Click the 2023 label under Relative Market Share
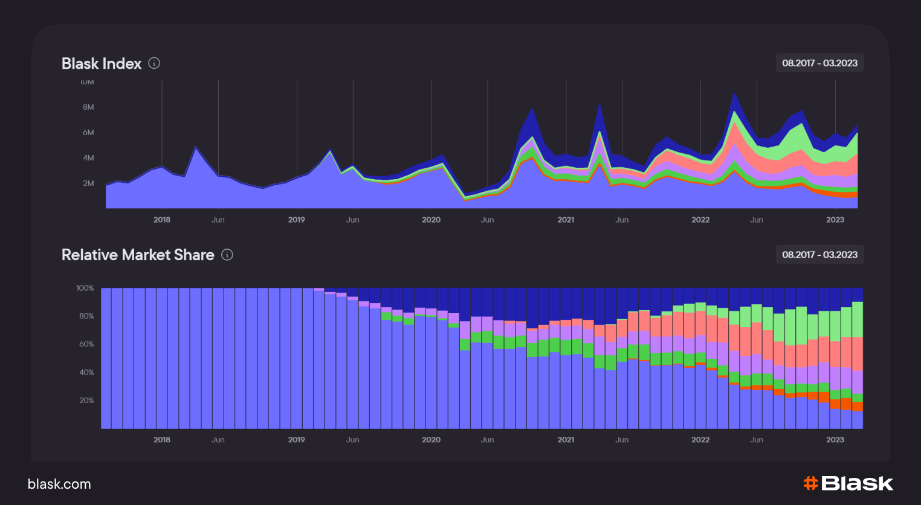 point(835,440)
